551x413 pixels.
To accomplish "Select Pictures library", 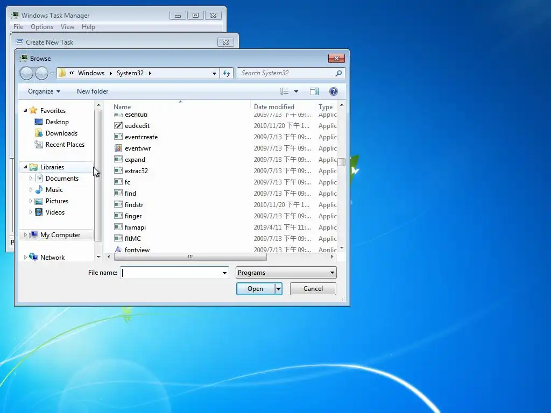I will pyautogui.click(x=57, y=201).
